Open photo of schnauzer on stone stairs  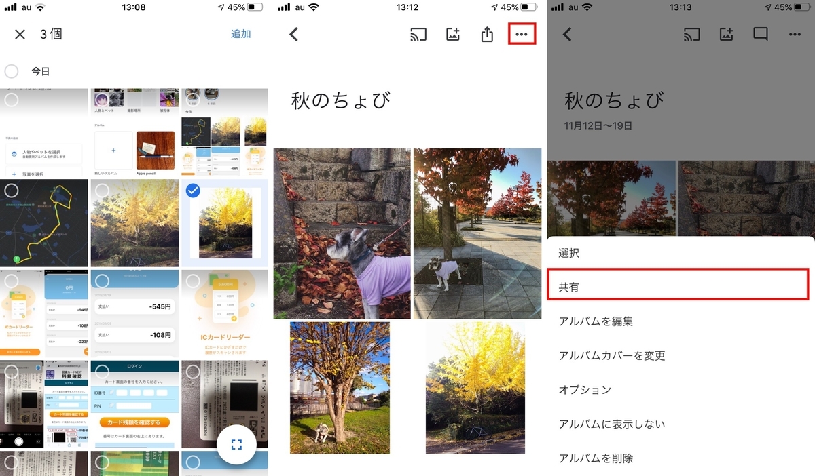click(342, 234)
